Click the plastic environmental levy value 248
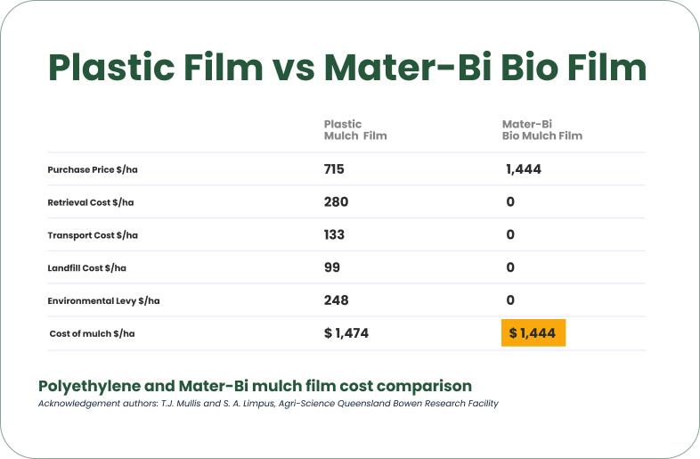The height and width of the screenshot is (459, 700). pyautogui.click(x=336, y=300)
